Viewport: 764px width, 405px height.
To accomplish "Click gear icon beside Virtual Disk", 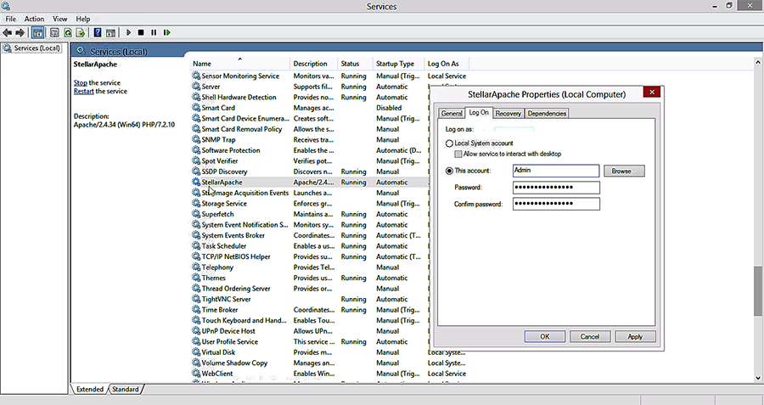I will point(196,352).
